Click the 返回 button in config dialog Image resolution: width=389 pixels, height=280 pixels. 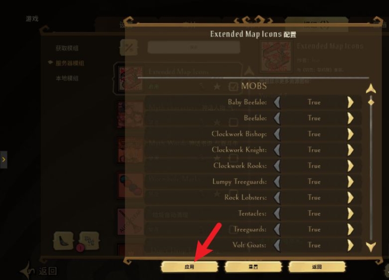pos(317,267)
